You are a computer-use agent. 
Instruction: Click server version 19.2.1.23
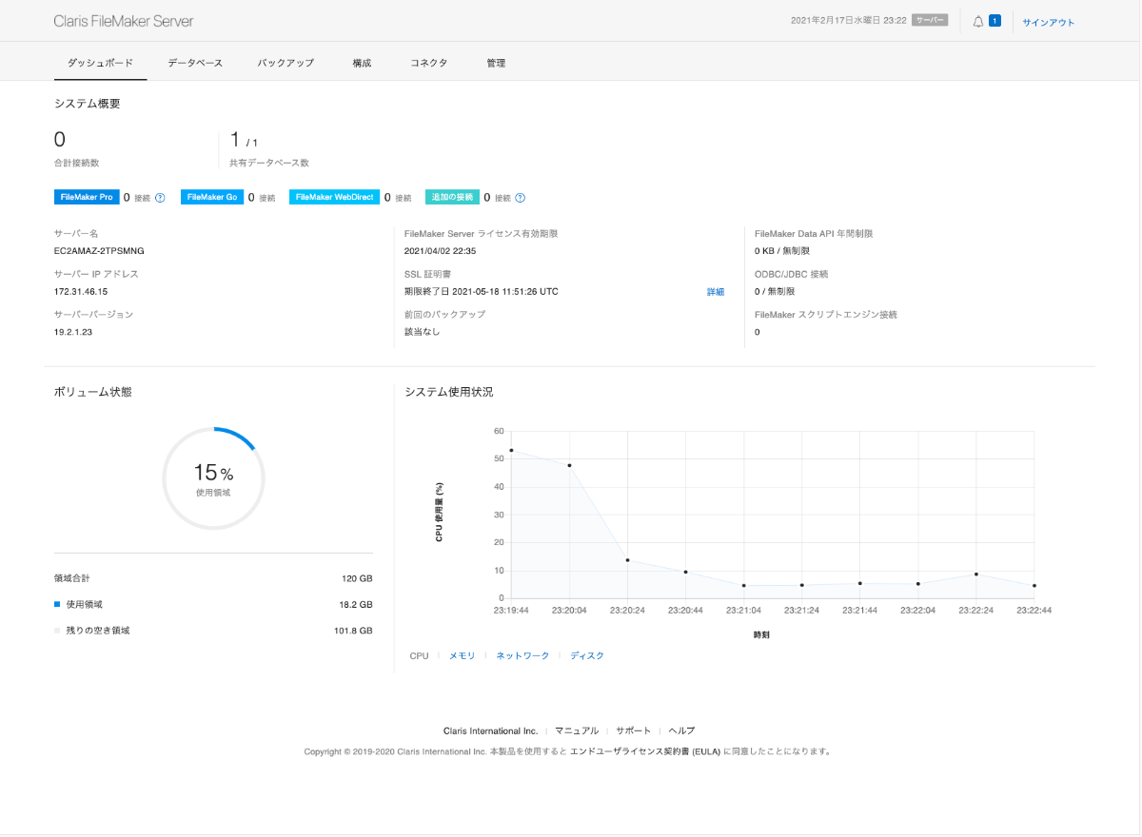click(73, 332)
